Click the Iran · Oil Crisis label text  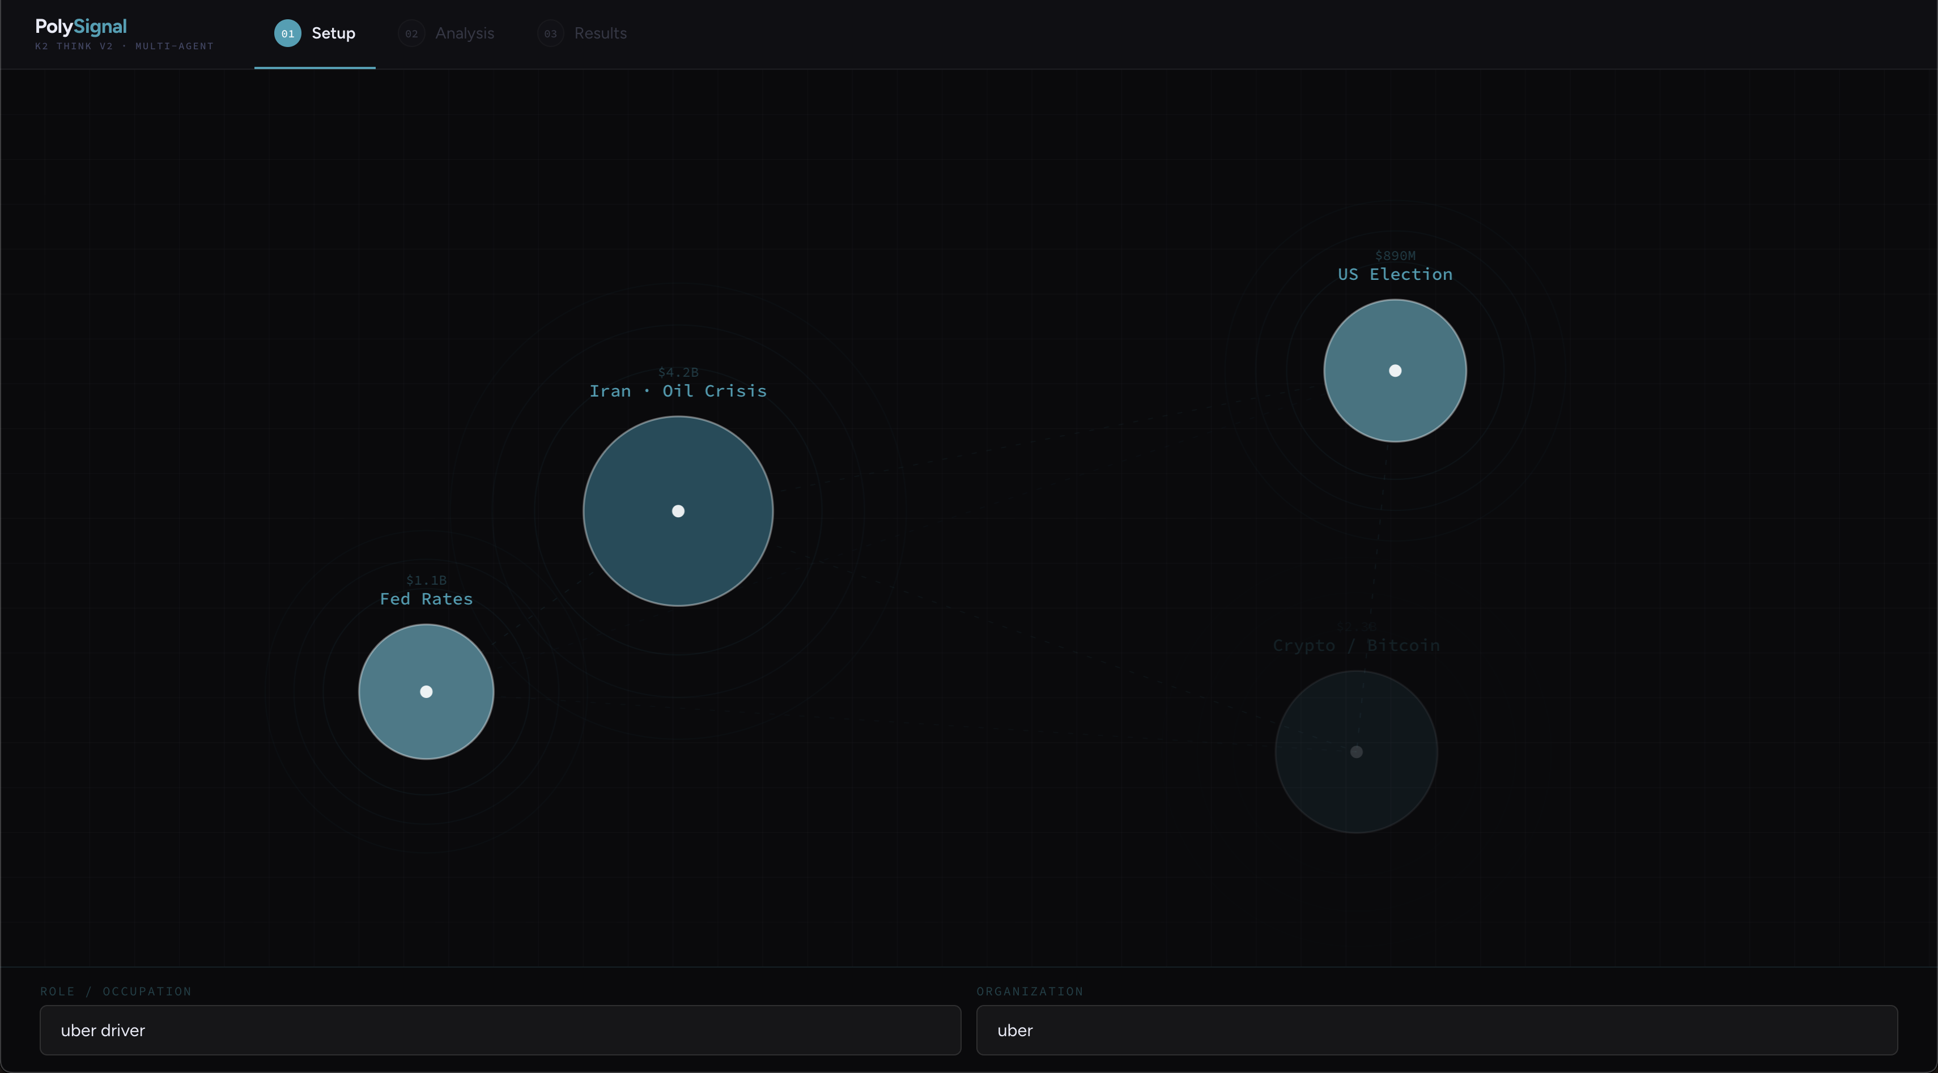pyautogui.click(x=678, y=391)
